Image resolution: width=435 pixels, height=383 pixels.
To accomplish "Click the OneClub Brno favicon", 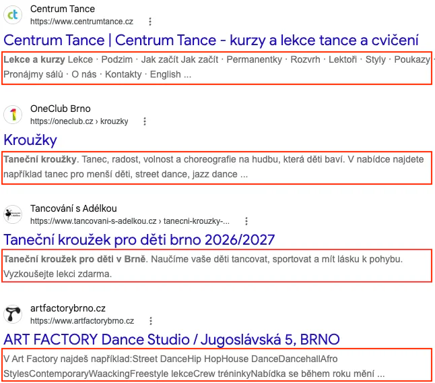I will click(x=13, y=115).
